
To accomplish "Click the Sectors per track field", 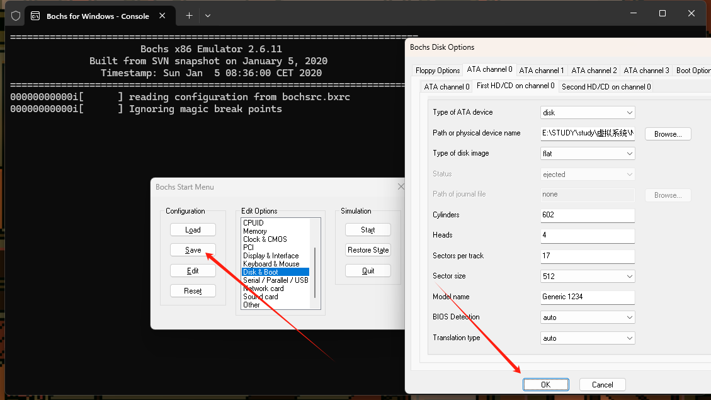I will click(x=587, y=256).
